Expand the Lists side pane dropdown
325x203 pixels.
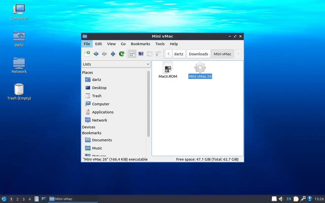(116, 64)
